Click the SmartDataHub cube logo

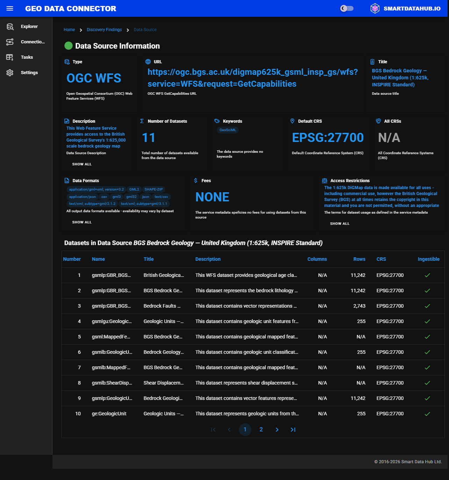click(x=375, y=8)
